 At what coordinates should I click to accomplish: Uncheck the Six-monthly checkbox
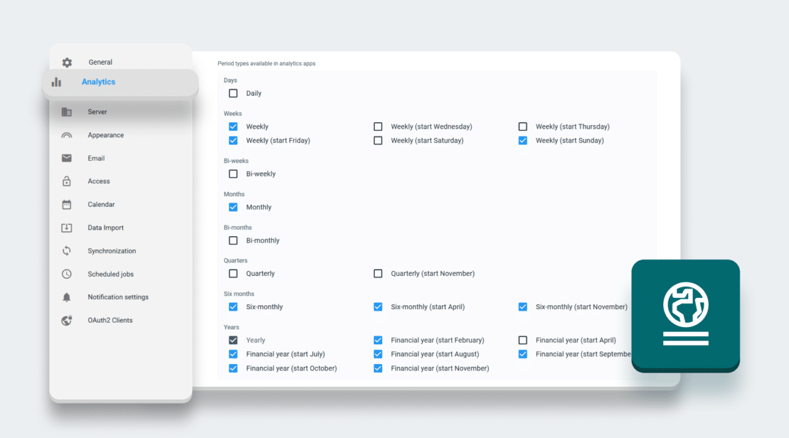(x=233, y=307)
